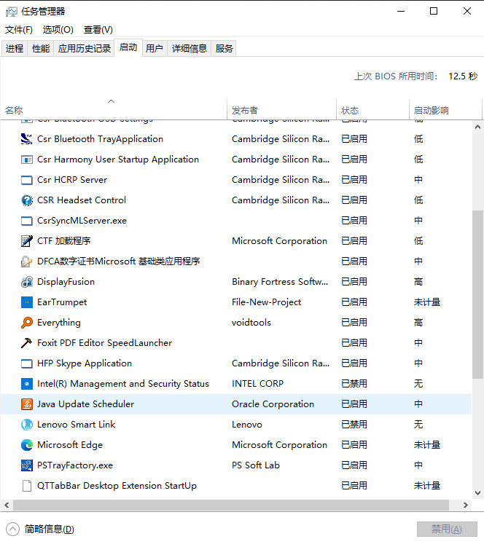Switch to the 用户 tab
Screen dimensions: 484x547
[x=155, y=49]
